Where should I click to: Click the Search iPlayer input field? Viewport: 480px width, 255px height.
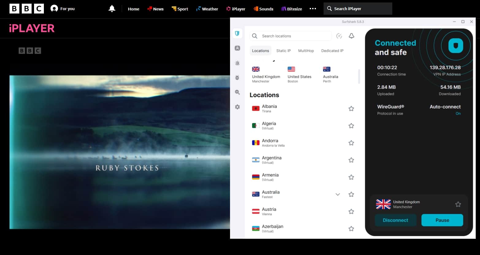pyautogui.click(x=358, y=9)
